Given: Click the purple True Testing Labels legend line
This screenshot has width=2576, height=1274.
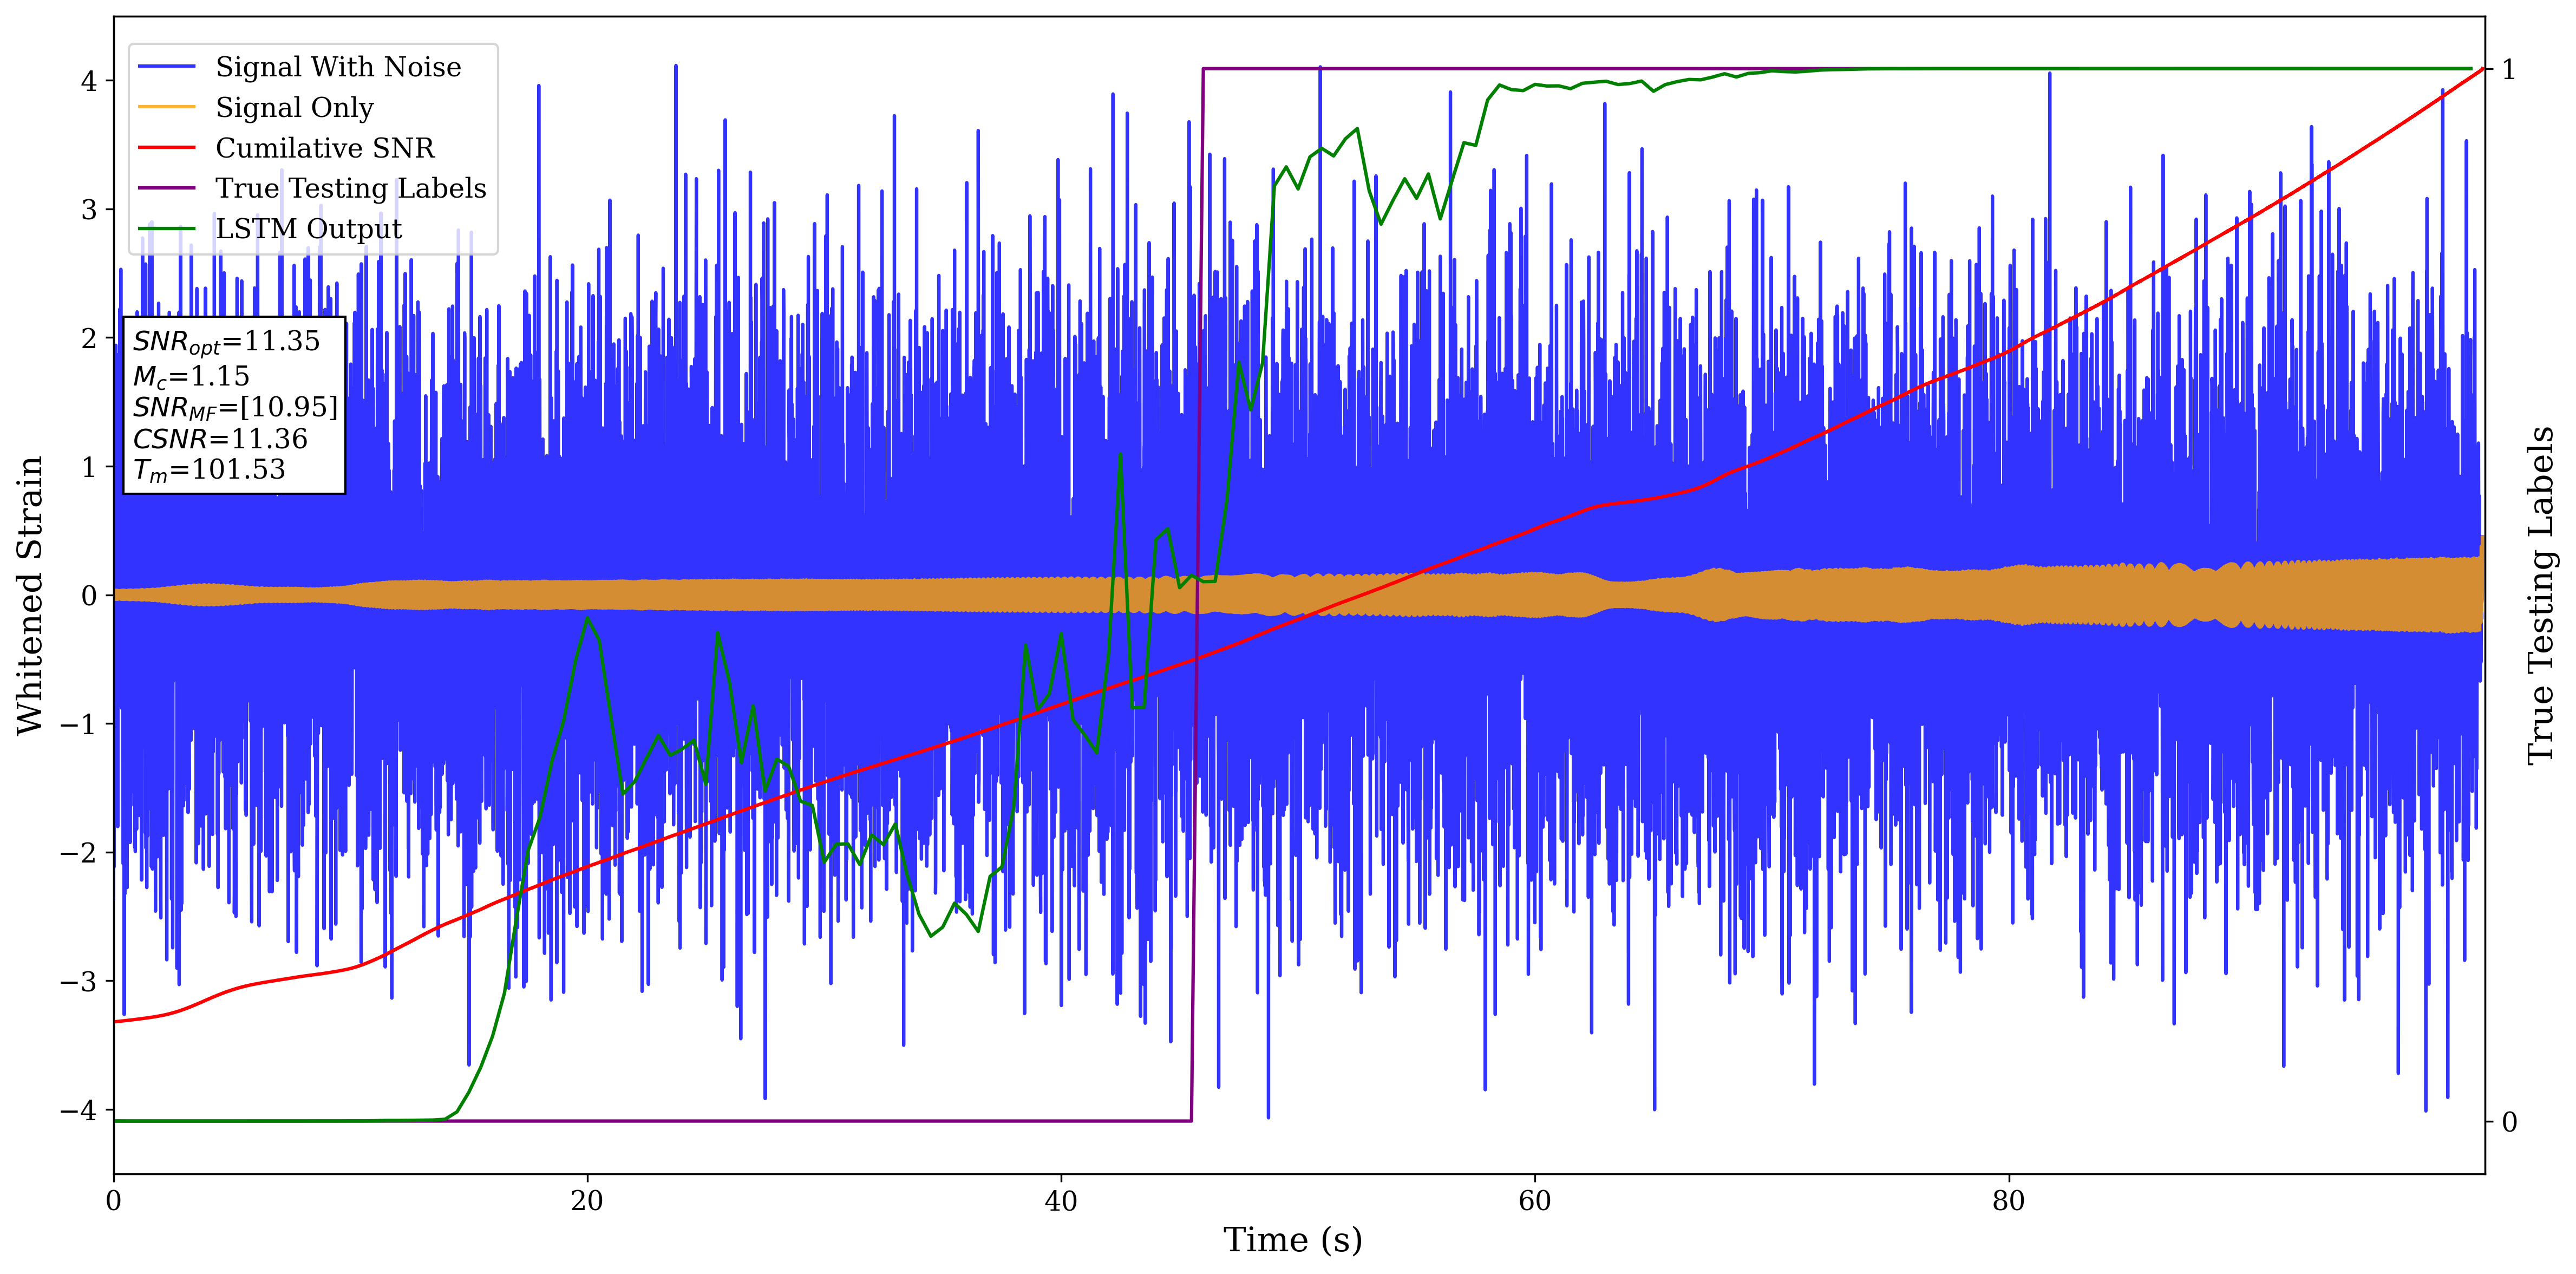Looking at the screenshot, I should pos(166,188).
